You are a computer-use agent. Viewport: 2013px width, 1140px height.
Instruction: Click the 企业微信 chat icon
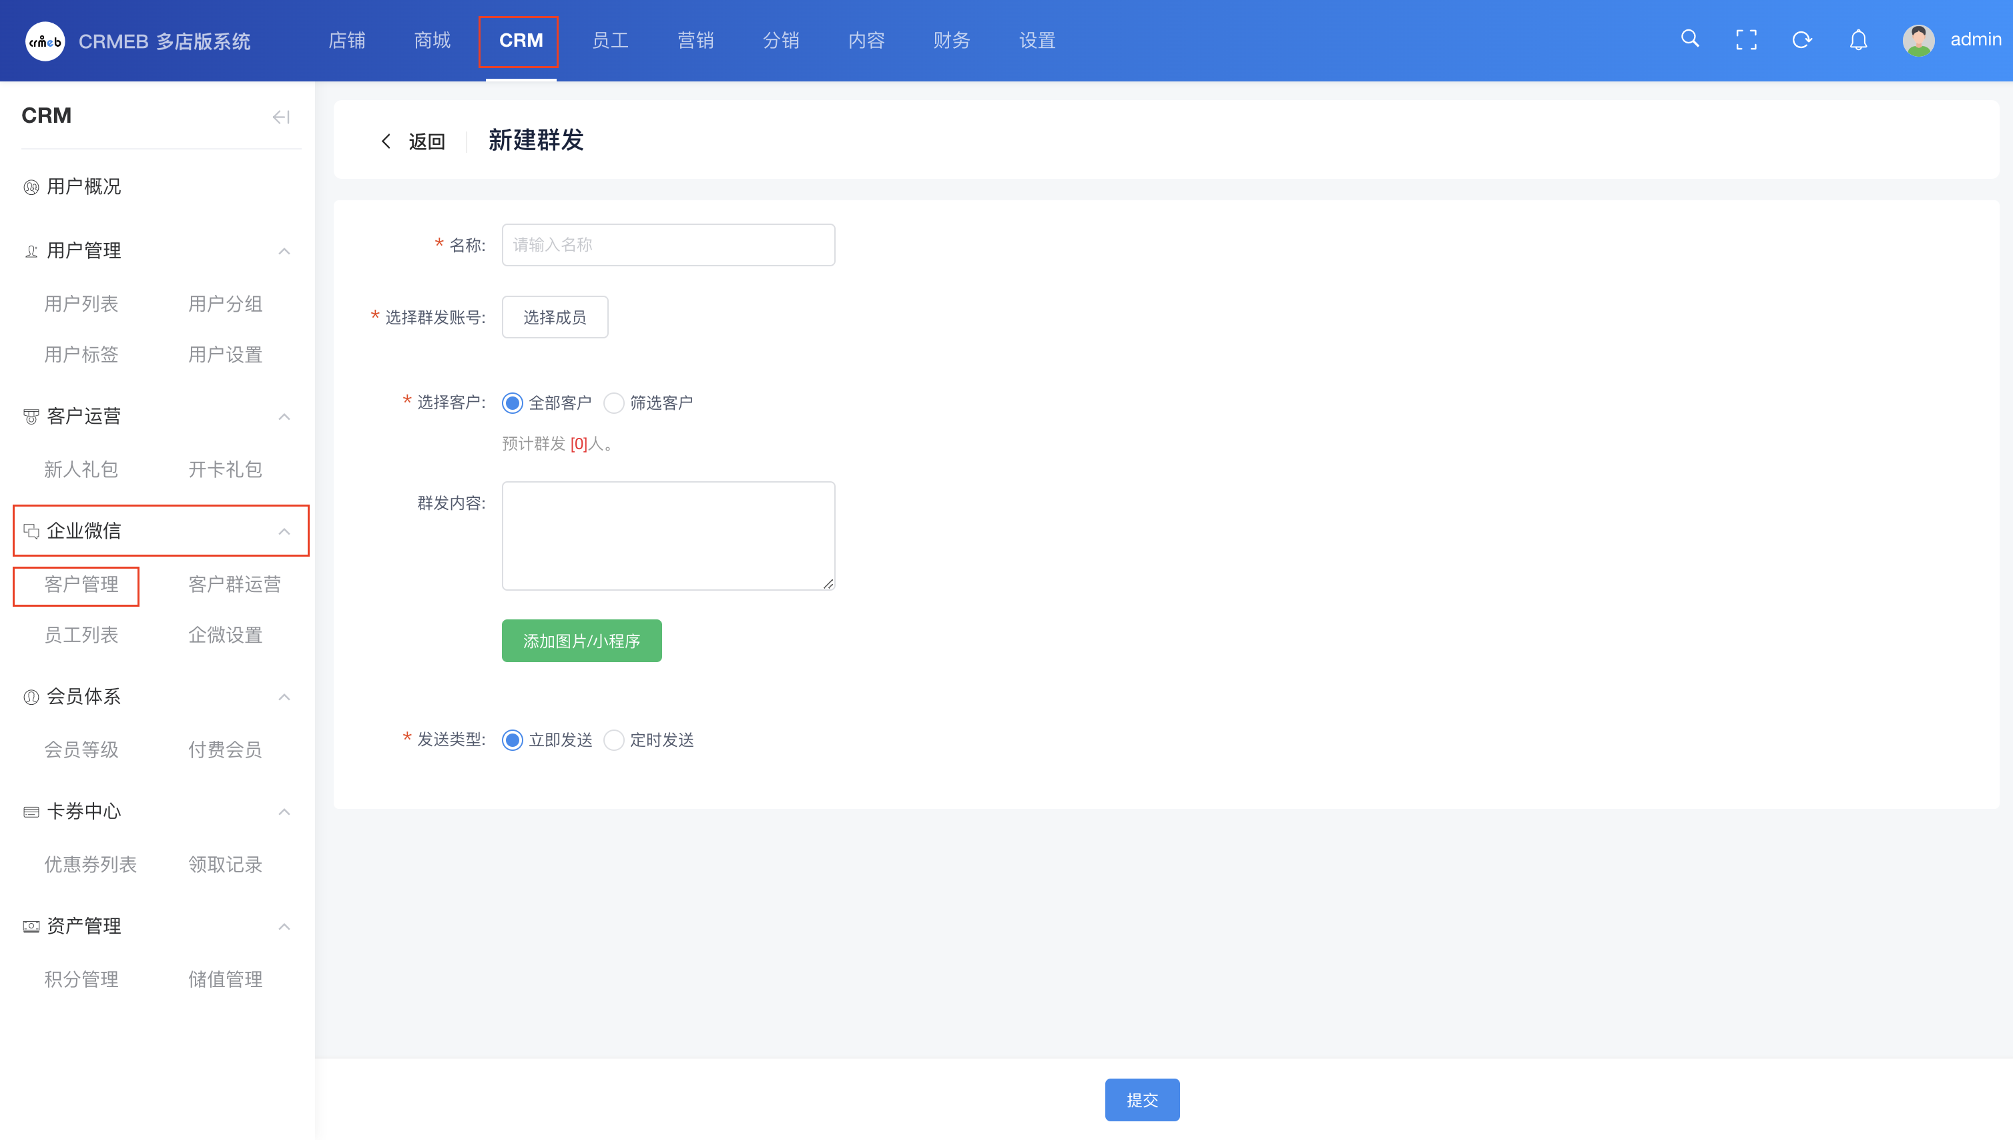[31, 532]
